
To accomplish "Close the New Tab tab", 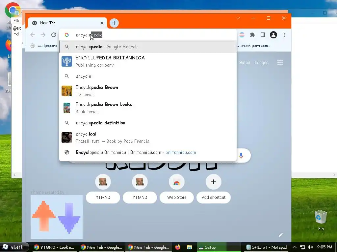I will (102, 23).
